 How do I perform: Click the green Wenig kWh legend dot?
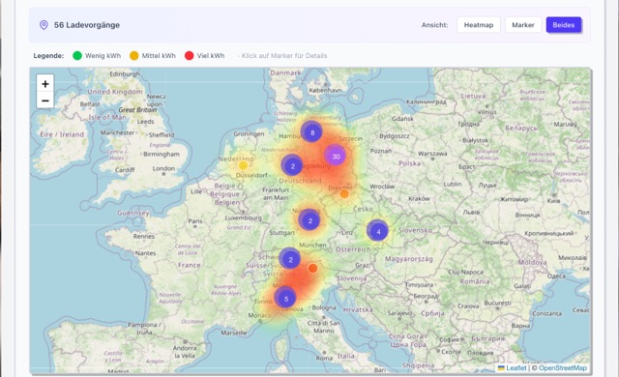tap(77, 56)
